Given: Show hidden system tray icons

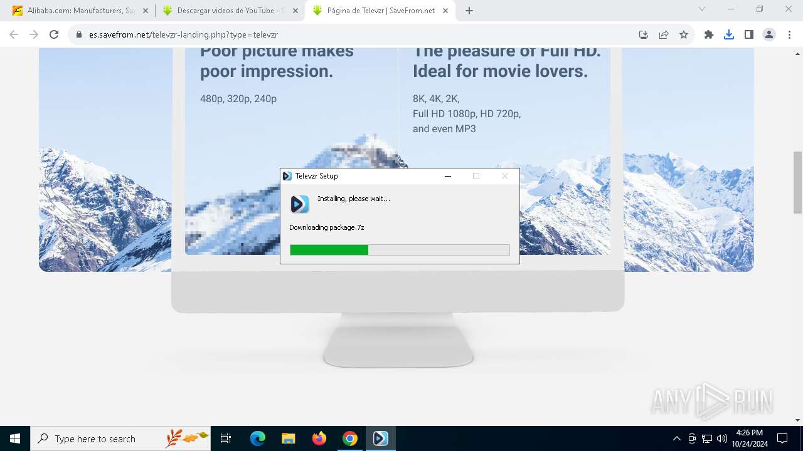Looking at the screenshot, I should pos(676,438).
